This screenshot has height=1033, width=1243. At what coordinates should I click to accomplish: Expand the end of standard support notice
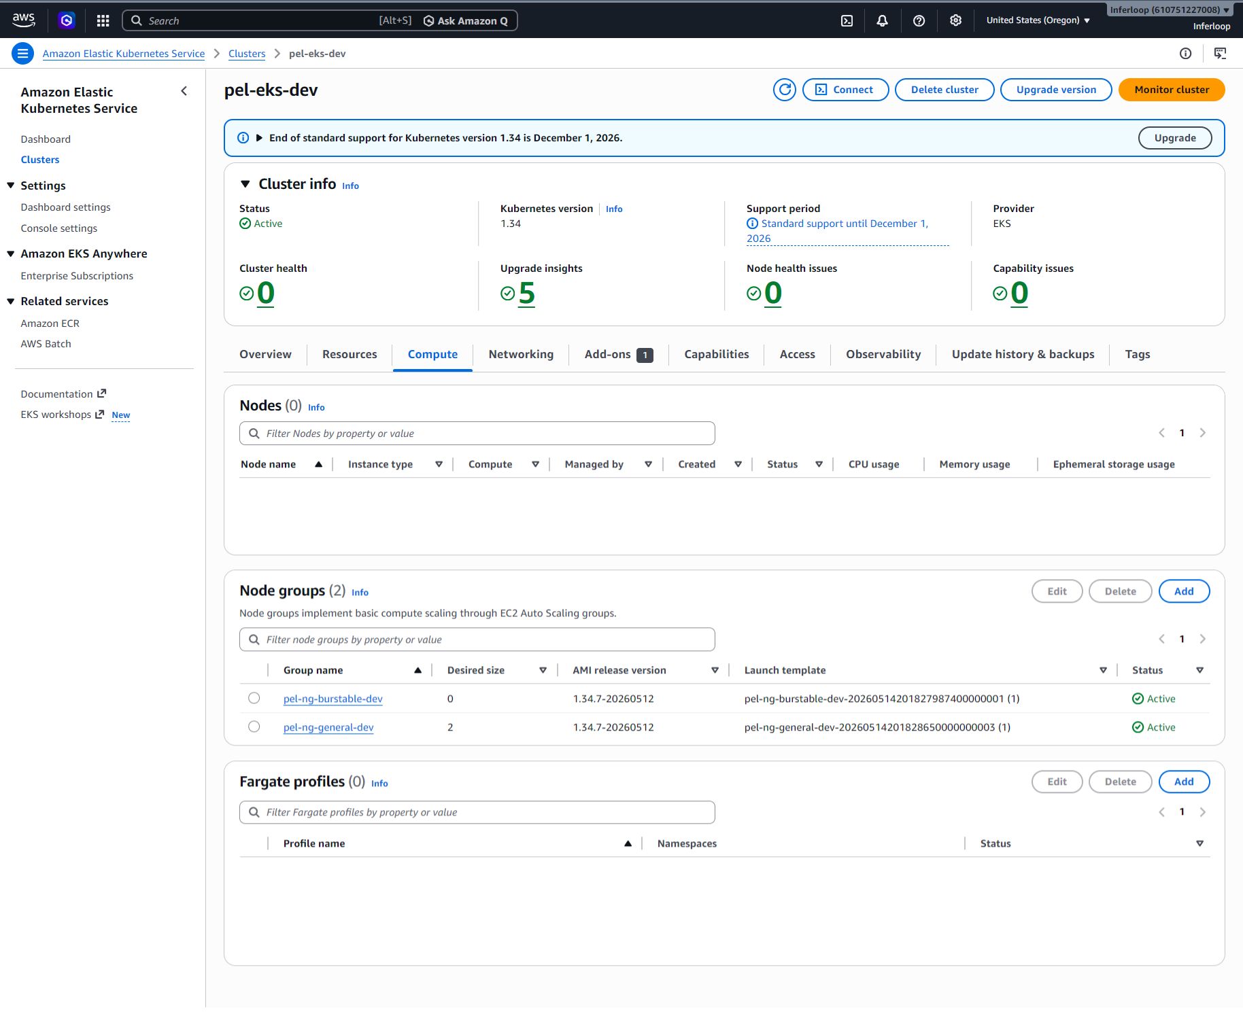[259, 138]
